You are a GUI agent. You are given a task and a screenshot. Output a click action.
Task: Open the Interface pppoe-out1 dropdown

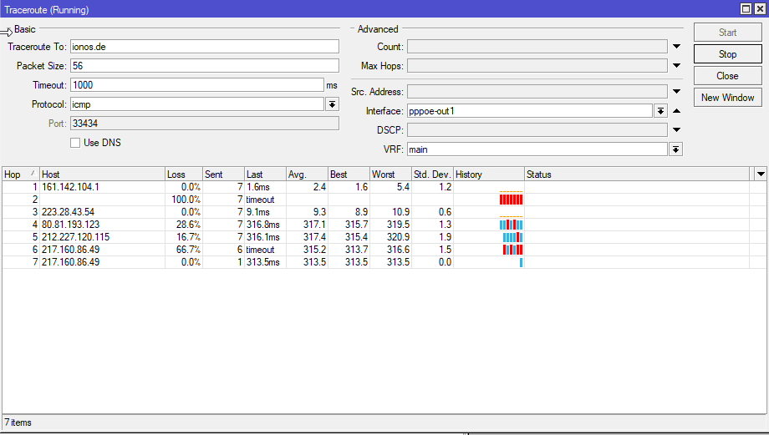click(660, 111)
